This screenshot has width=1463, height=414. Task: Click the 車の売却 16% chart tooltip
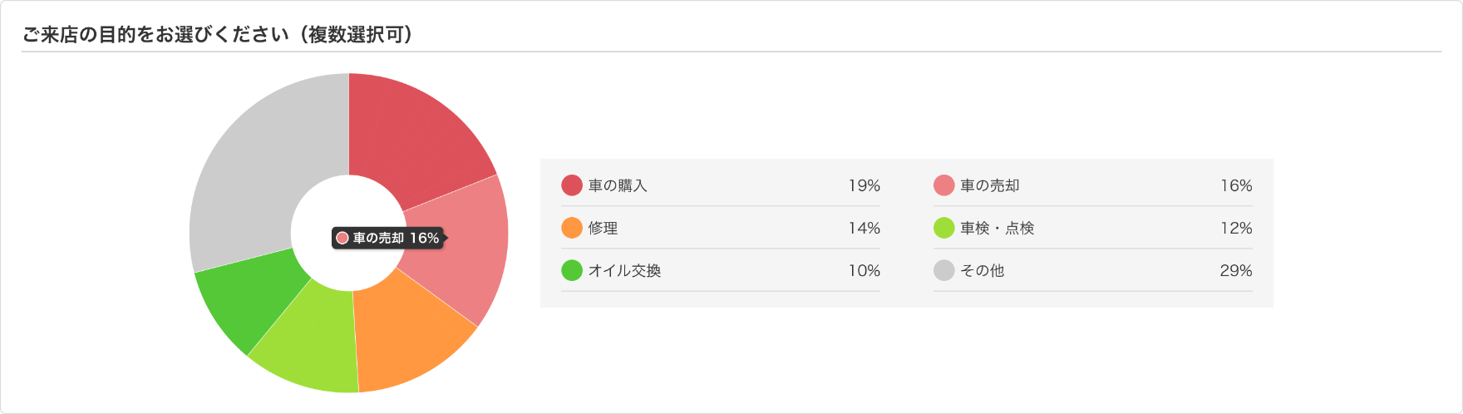388,239
